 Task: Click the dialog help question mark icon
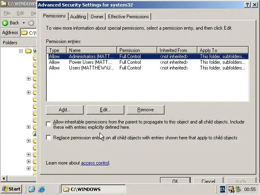247,4
